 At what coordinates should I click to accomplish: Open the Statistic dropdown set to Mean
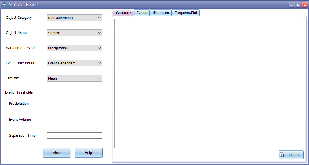pyautogui.click(x=75, y=78)
